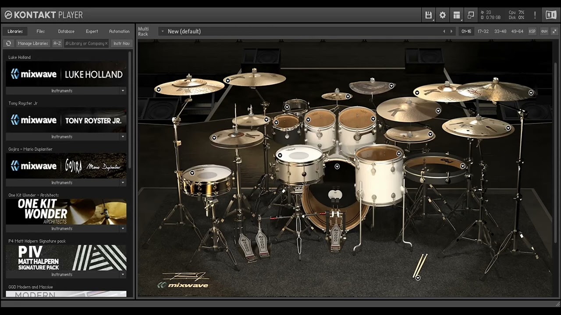Switch to the Expert tab
Viewport: 561px width, 315px height.
coord(92,31)
